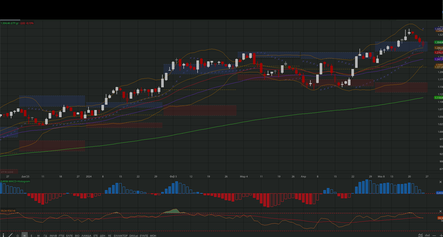This screenshot has width=443, height=237.
Task: Click the purple 1.247 moving average tag
Action: coord(439,59)
